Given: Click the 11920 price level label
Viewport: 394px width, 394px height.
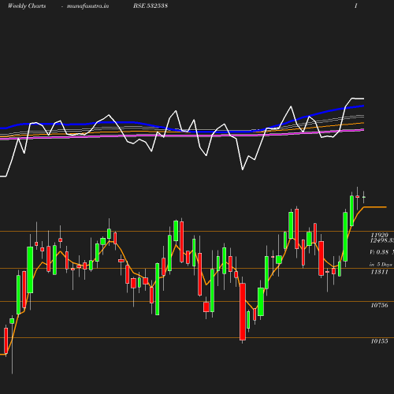Looking at the screenshot, I should (379, 235).
